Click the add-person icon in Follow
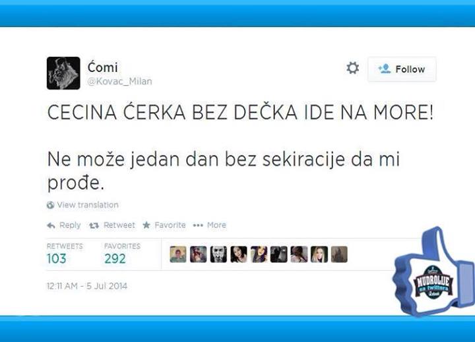 [x=385, y=69]
